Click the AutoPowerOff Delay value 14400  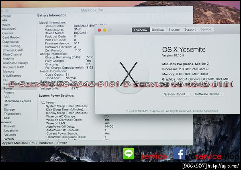[109, 126]
